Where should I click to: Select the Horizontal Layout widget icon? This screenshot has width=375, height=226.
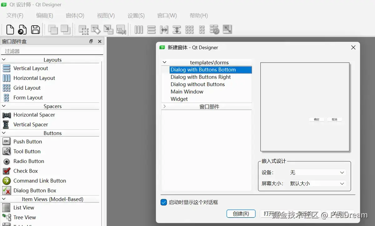(x=6, y=78)
